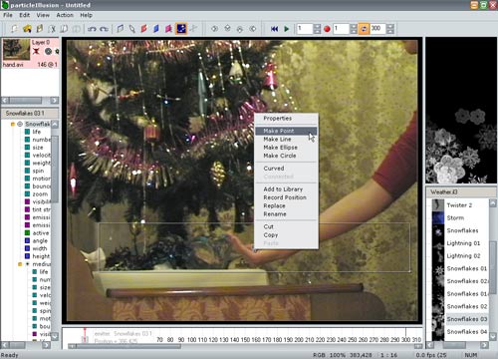This screenshot has height=359, width=498.
Task: Choose Make Line from context menu
Action: coord(277,140)
